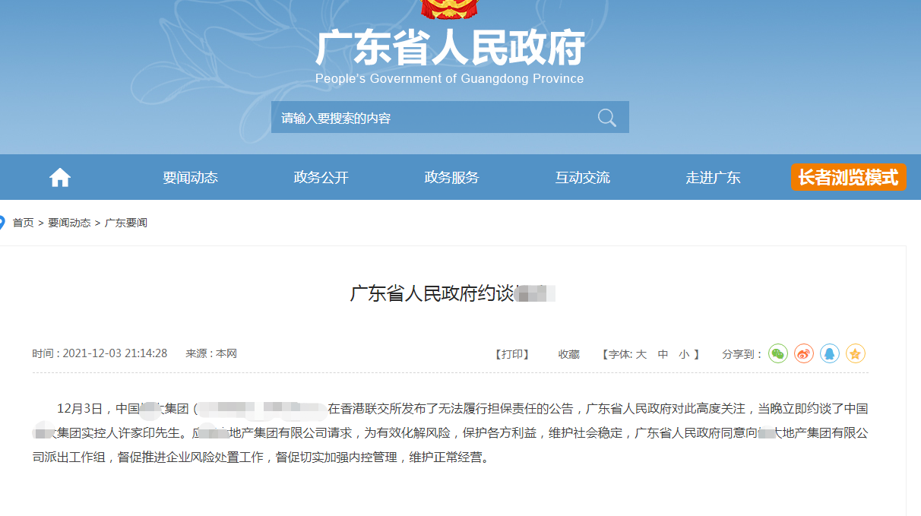Set font size to medium (中)
921x516 pixels.
coord(663,354)
